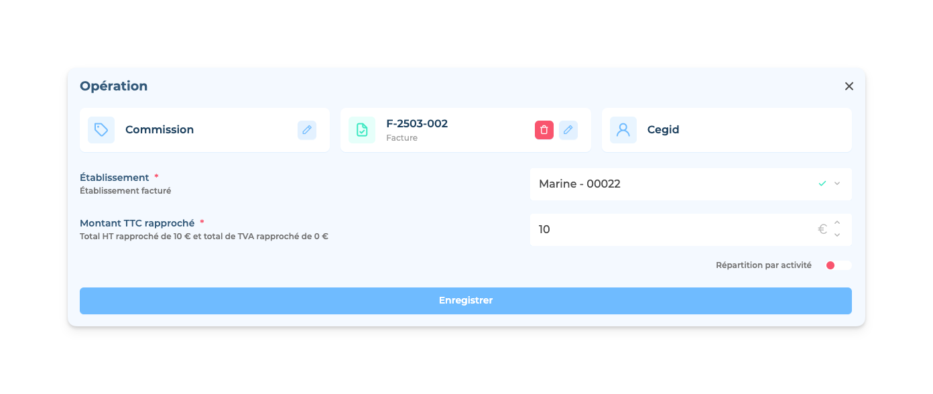The image size is (933, 394).
Task: Click the invoice document icon for F-2503-002
Action: tap(362, 130)
